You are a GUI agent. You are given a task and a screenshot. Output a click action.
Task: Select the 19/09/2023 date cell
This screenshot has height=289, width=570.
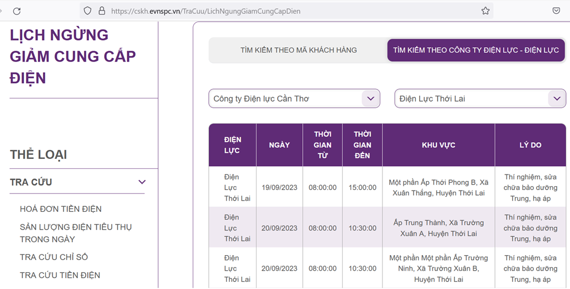[x=279, y=187]
